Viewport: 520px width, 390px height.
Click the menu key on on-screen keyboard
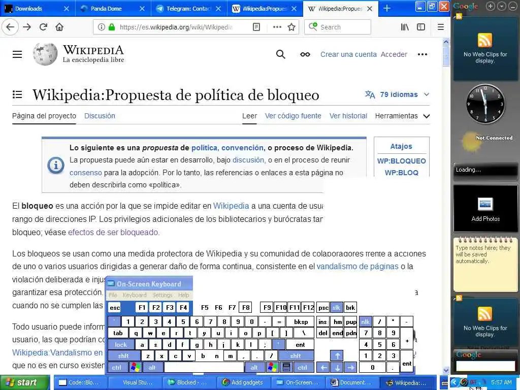coord(286,368)
